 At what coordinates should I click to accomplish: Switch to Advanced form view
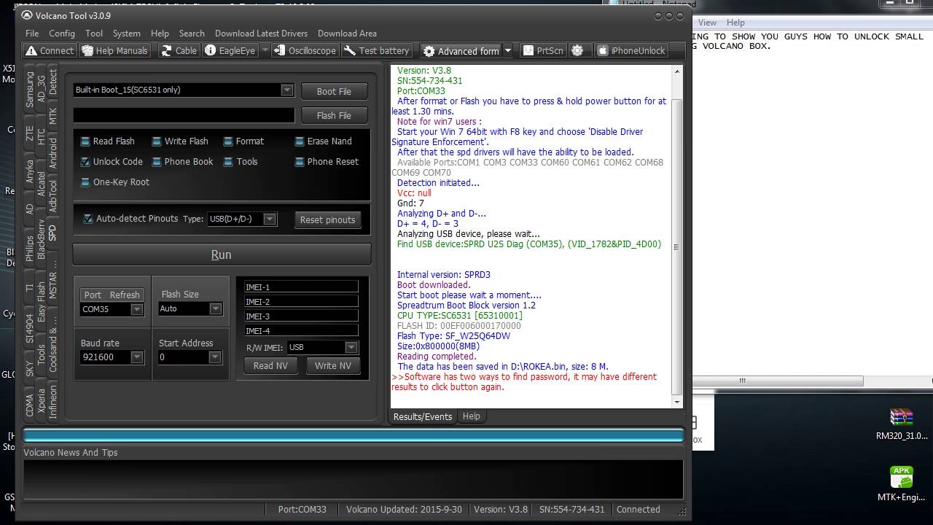[461, 51]
